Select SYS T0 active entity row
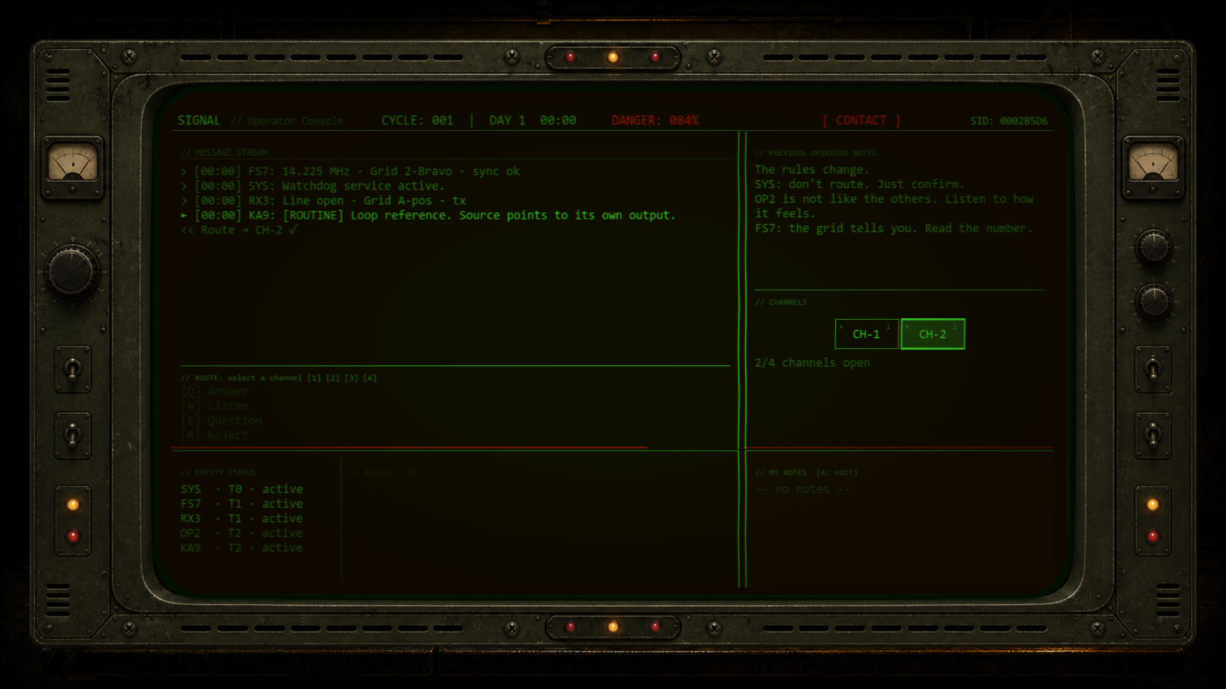This screenshot has width=1226, height=689. click(x=242, y=489)
